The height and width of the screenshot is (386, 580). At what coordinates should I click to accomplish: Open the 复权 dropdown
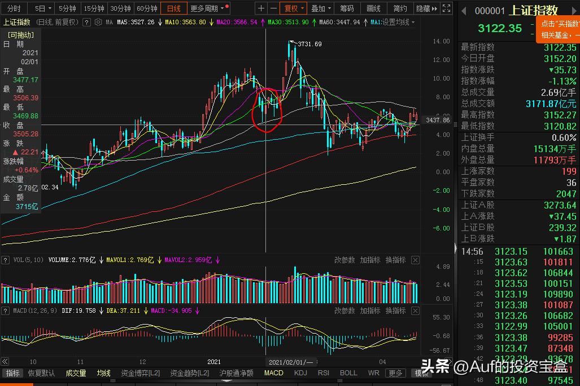coord(294,8)
